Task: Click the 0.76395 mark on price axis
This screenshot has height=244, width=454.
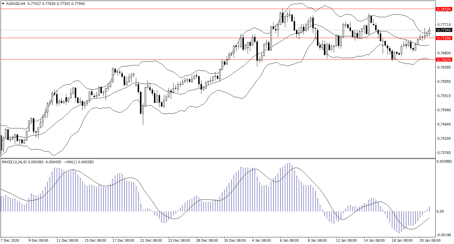Action: (444, 67)
